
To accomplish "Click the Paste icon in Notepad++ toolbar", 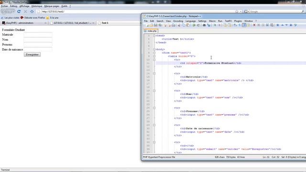I will (188, 25).
